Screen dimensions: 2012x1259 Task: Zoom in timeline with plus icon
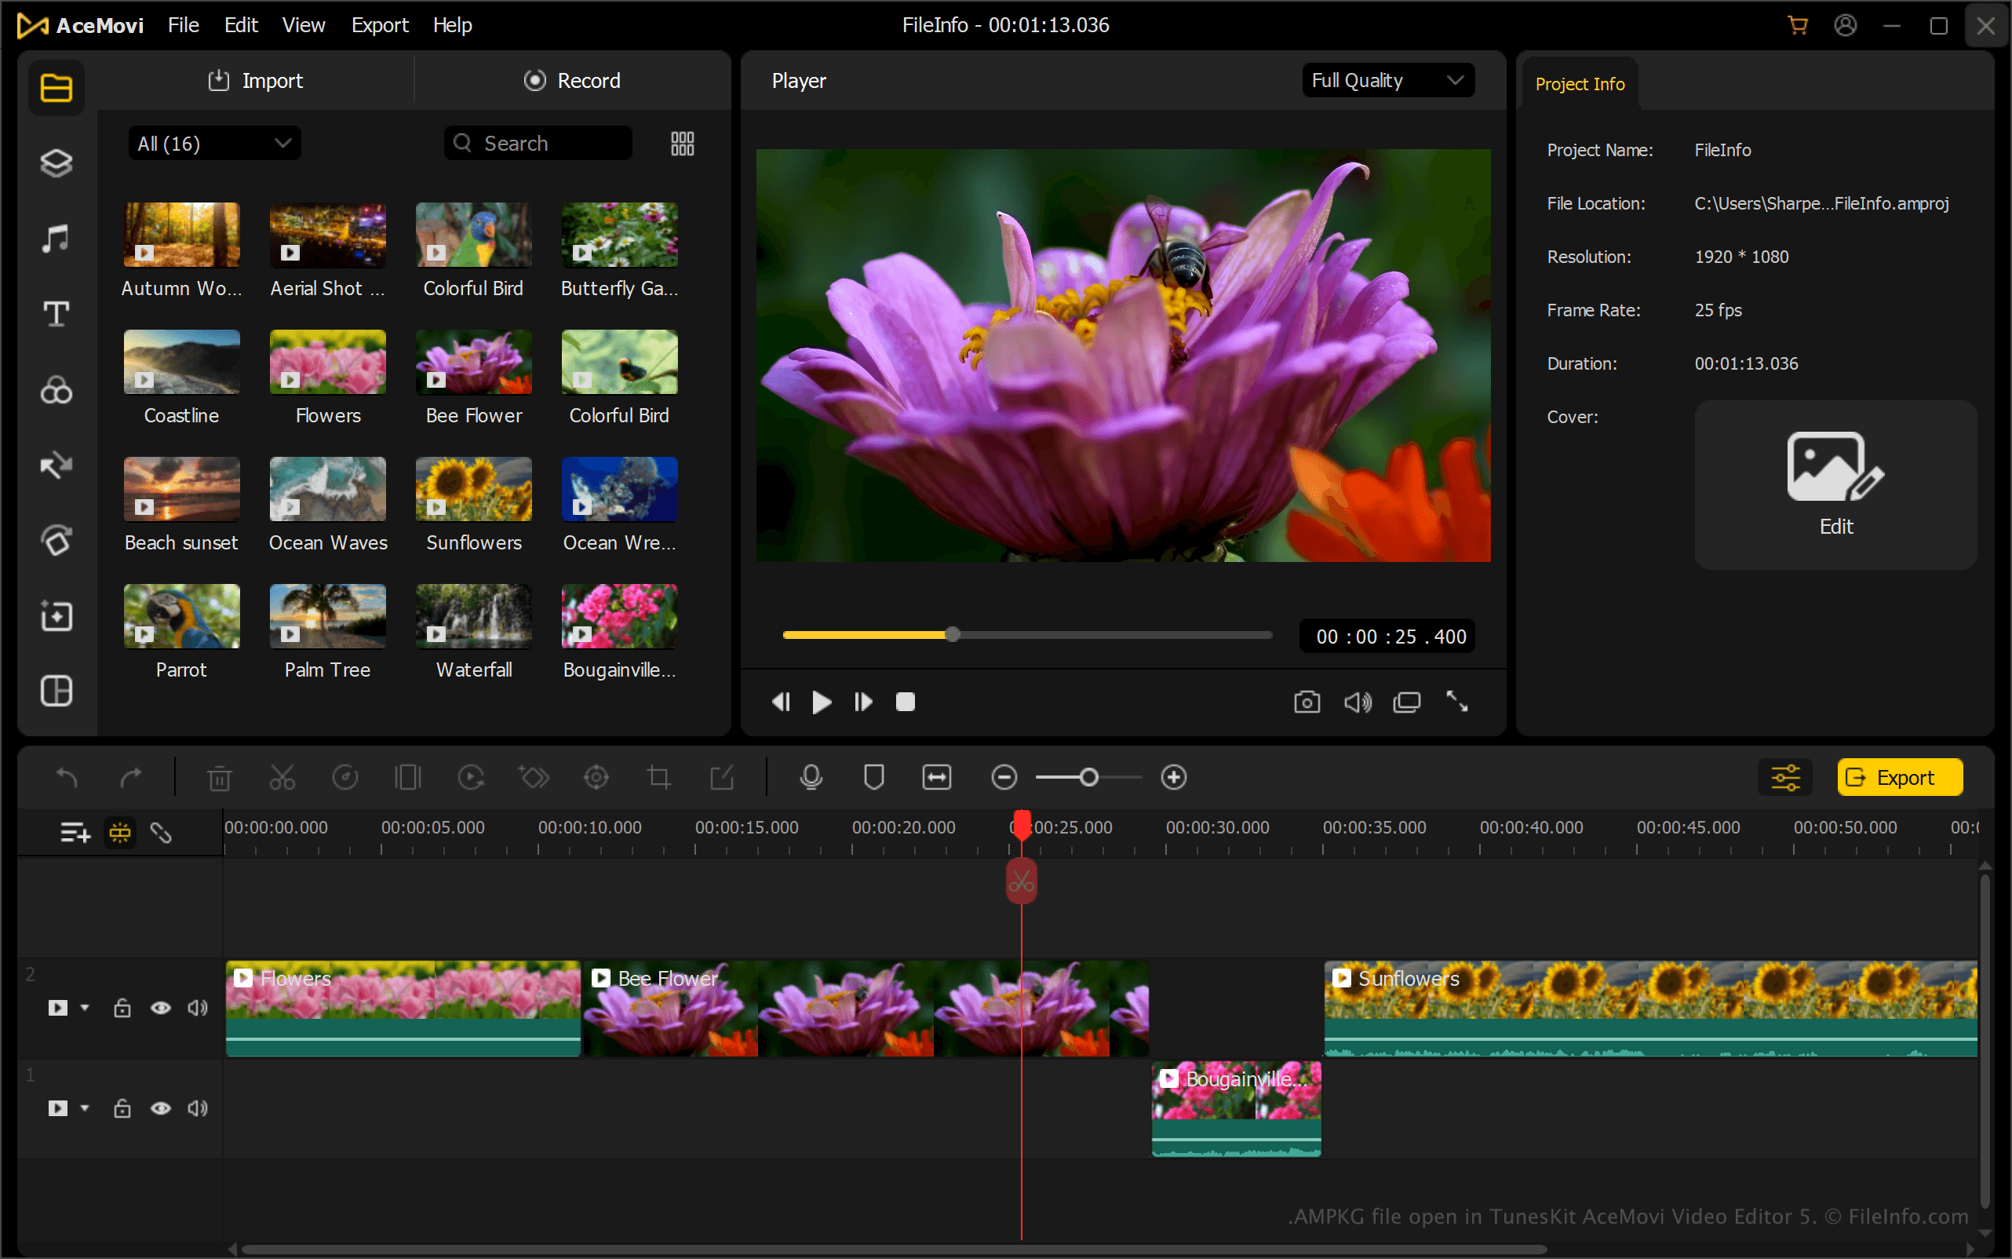pyautogui.click(x=1174, y=777)
